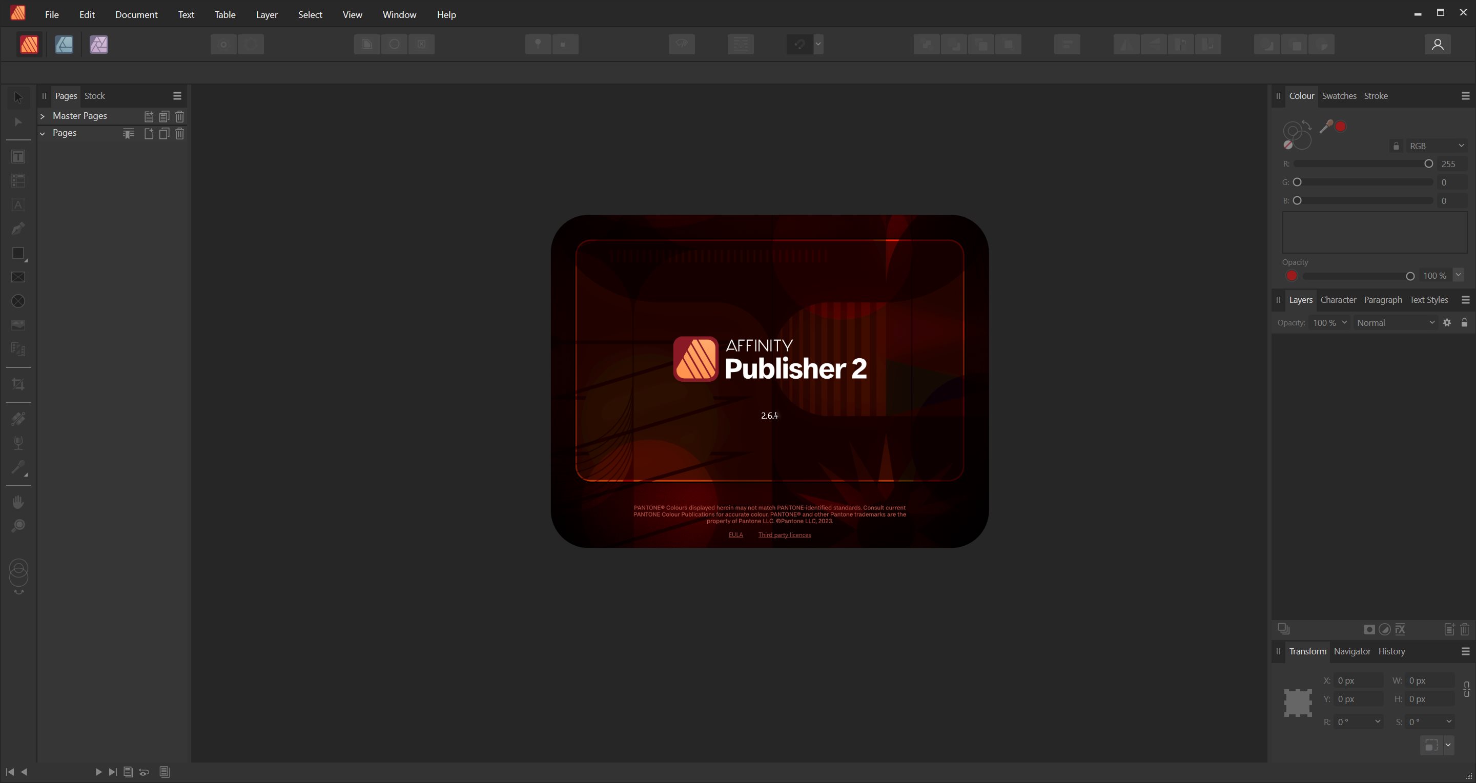This screenshot has height=783, width=1476.
Task: Select the View (hand) tool
Action: [x=18, y=502]
